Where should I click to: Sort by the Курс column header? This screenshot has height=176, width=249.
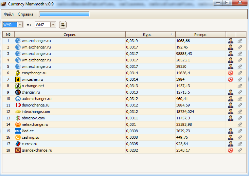tap(150, 35)
